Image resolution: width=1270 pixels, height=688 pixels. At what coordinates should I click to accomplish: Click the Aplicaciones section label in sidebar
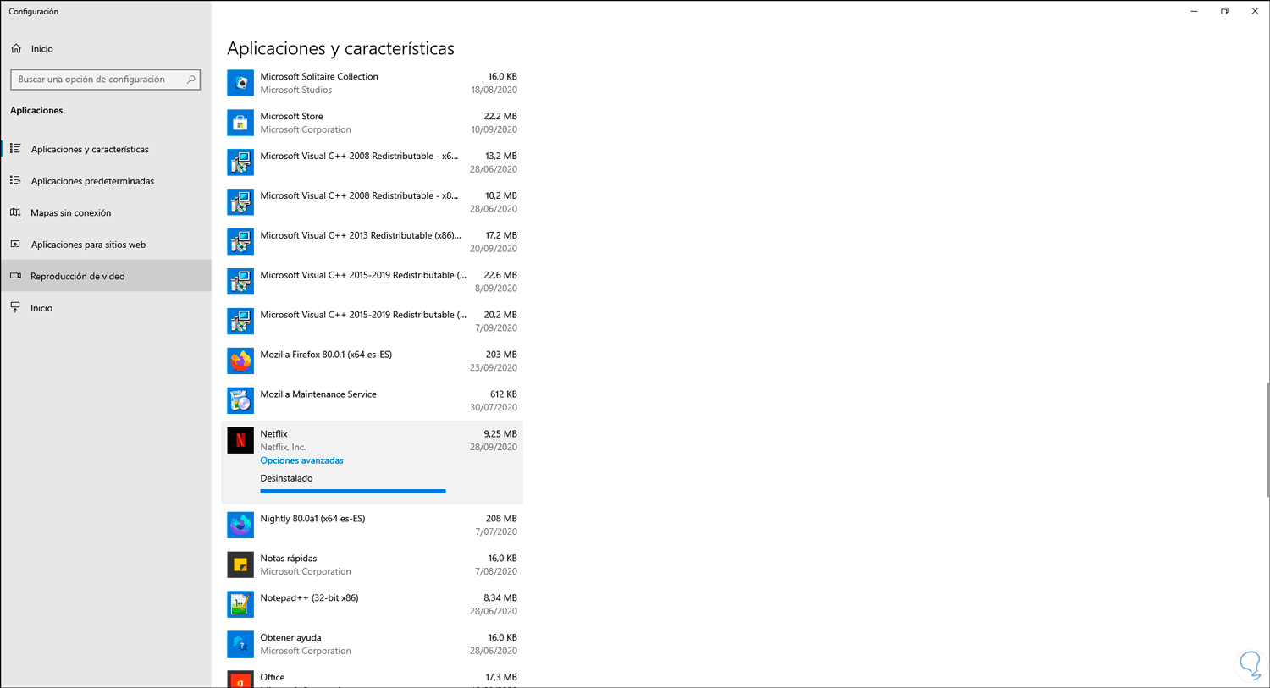pos(36,110)
